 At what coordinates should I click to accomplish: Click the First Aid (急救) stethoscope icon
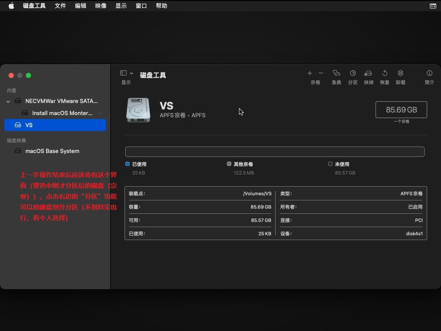(336, 73)
